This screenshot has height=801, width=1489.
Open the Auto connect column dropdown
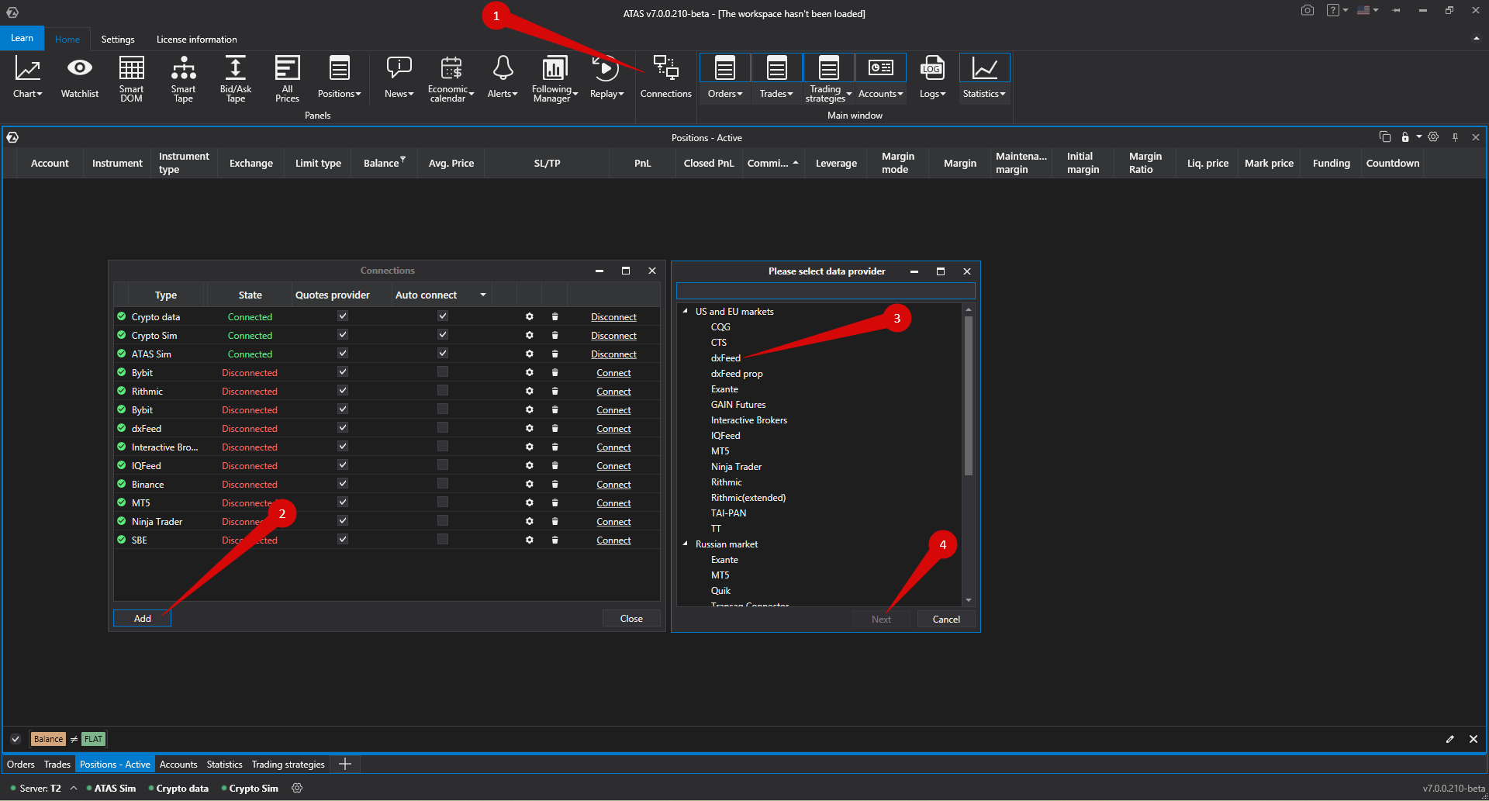coord(482,295)
